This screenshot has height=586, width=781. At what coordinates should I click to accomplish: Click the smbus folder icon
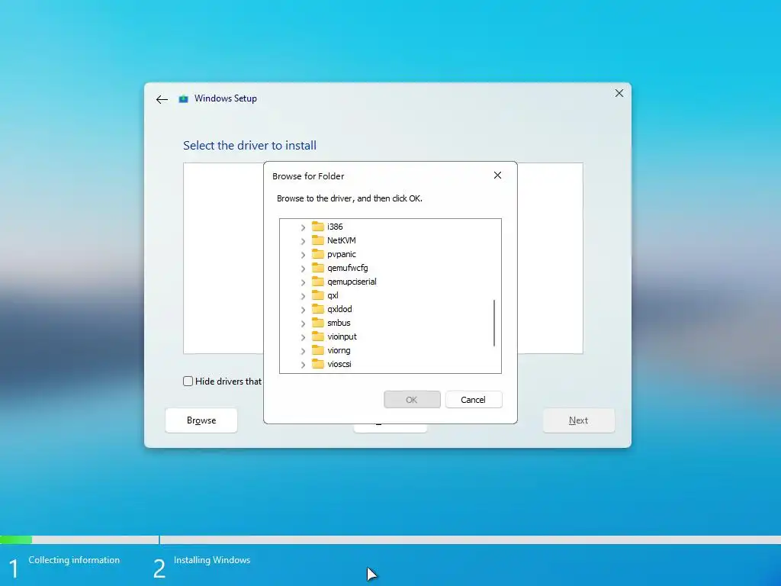318,323
